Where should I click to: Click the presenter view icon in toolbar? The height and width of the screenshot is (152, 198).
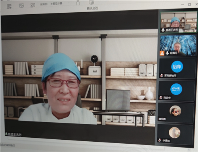[32, 5]
